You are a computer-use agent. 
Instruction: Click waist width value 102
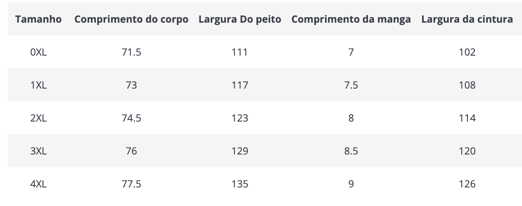tap(467, 52)
